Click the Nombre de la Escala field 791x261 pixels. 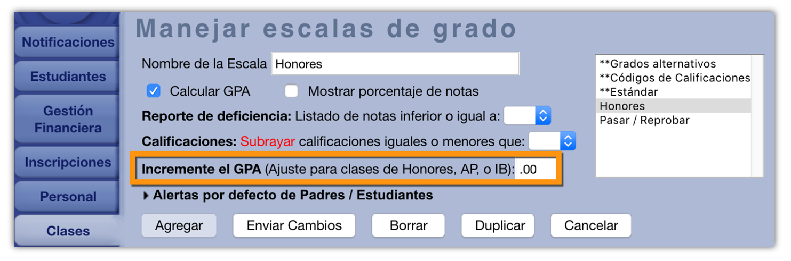[395, 64]
